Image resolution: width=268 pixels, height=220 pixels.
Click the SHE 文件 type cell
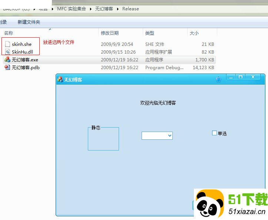point(155,44)
